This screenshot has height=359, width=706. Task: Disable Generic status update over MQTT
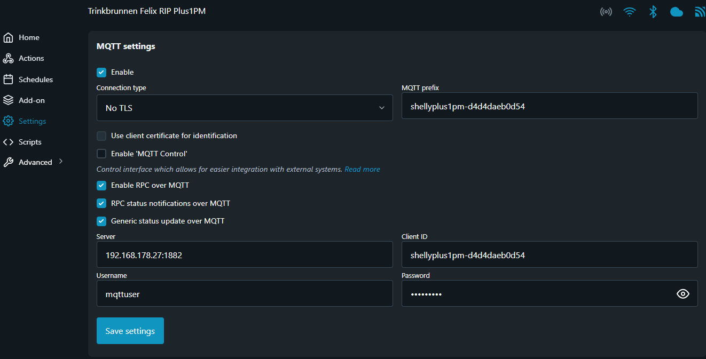pyautogui.click(x=101, y=221)
